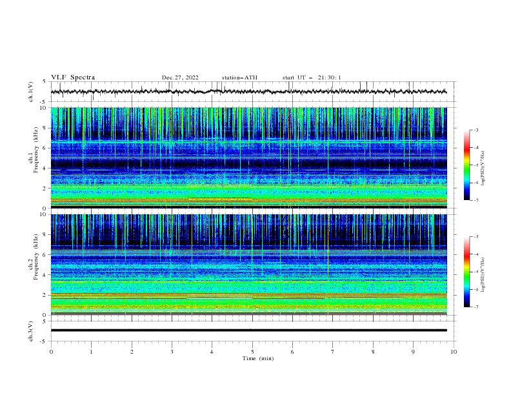Click the "Time (min)" axis title
This screenshot has width=511, height=395.
coord(258,358)
